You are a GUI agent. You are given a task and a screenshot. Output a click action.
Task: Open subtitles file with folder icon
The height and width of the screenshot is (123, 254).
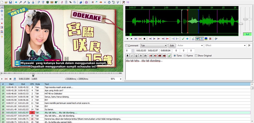6,2
